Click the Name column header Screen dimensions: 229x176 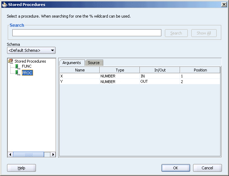tap(80, 70)
